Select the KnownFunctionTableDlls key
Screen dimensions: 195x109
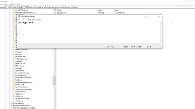pos(22,106)
